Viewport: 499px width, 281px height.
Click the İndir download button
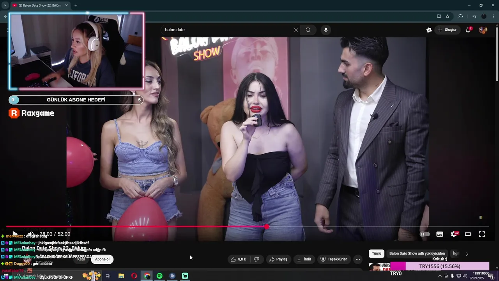pyautogui.click(x=304, y=259)
